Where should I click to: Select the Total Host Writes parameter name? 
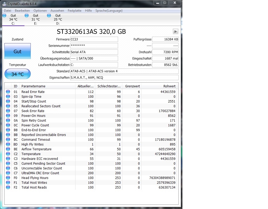34,182
